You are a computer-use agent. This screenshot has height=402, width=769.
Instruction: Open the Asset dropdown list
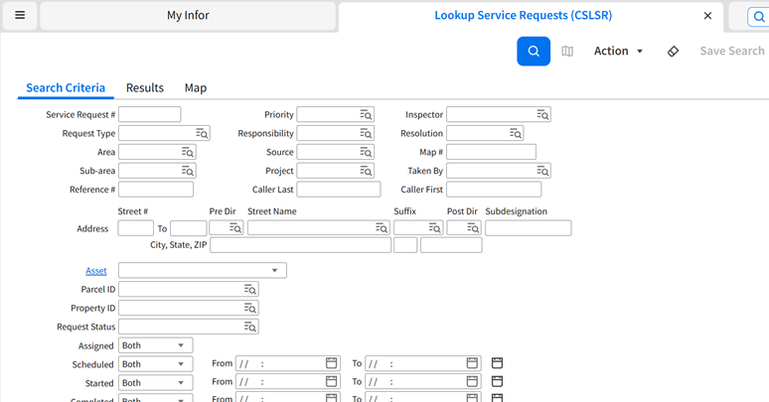coord(203,271)
